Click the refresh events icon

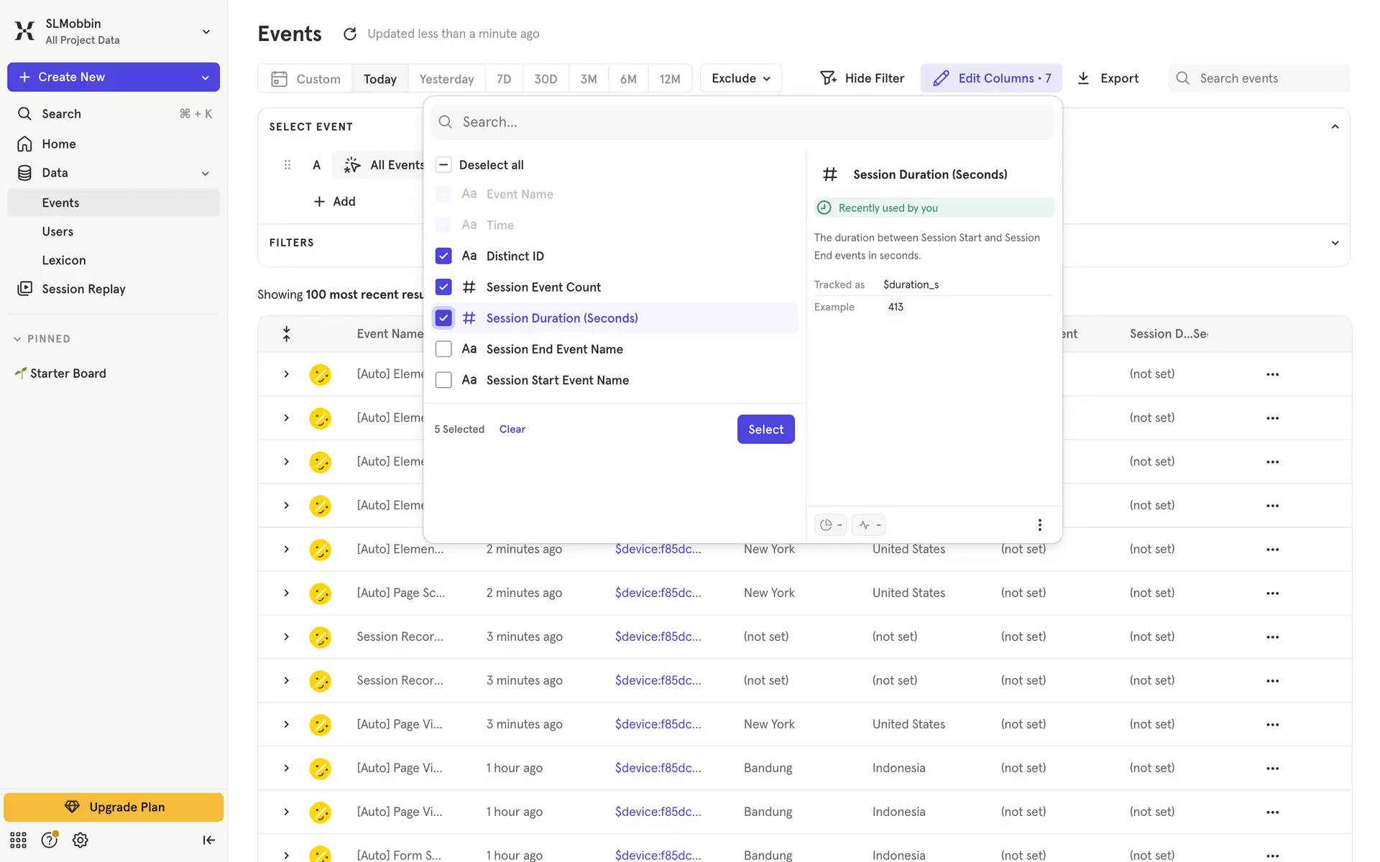(350, 34)
